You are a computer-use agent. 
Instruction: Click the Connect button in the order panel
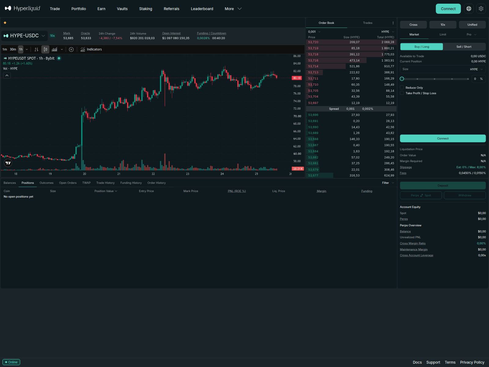(443, 139)
